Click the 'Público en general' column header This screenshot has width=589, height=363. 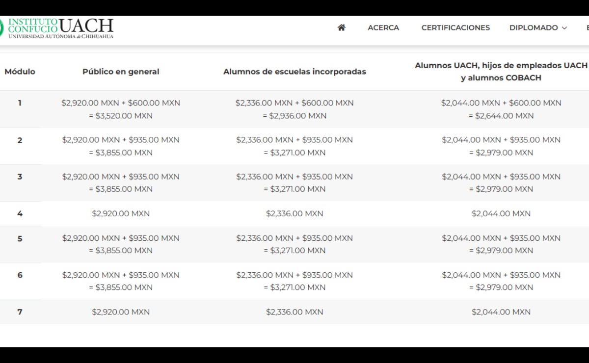tap(121, 72)
